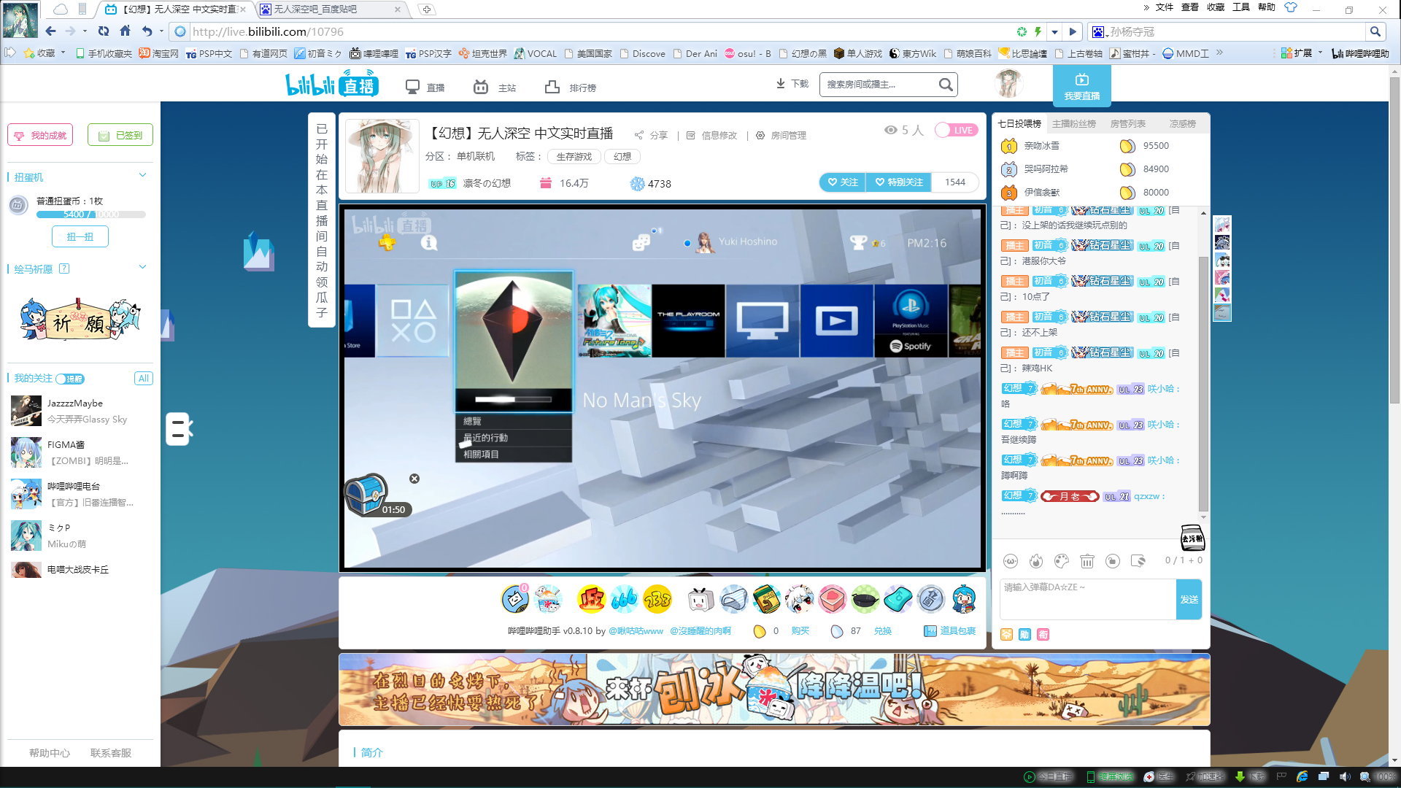Focus the danmaku input field
This screenshot has width=1401, height=788.
1088,599
